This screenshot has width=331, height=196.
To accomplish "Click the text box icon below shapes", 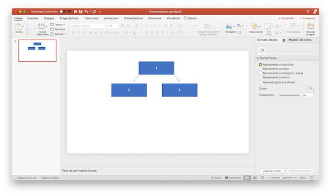I will click(239, 33).
